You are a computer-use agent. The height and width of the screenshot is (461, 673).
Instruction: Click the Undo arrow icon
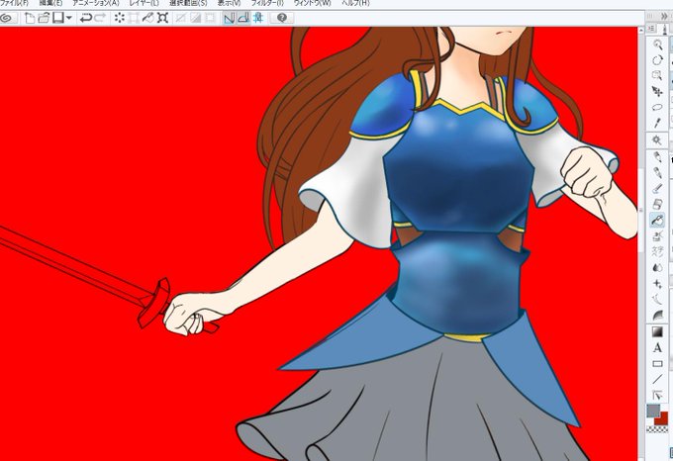86,18
